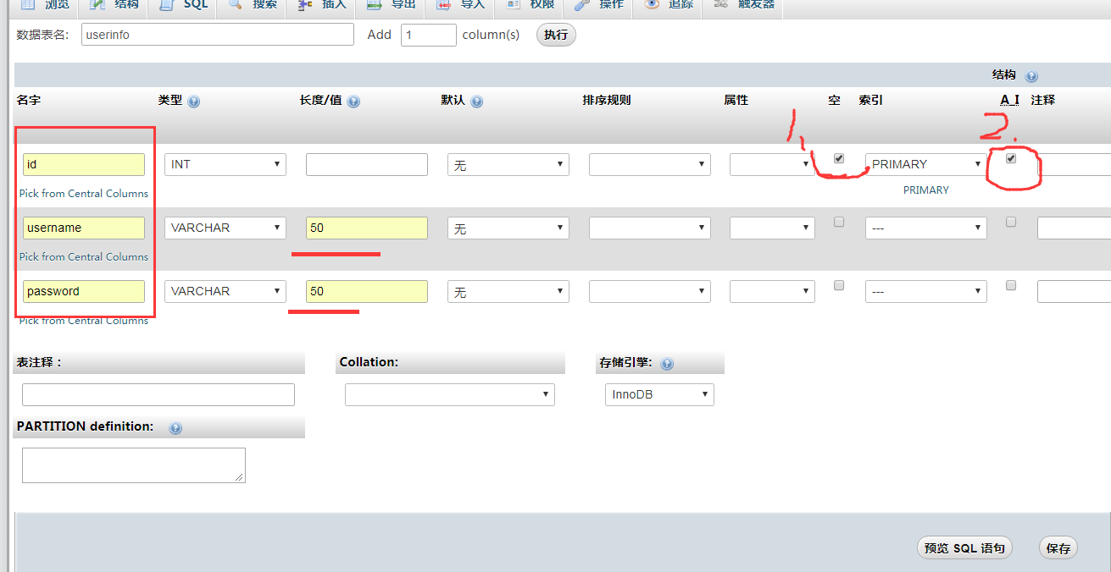Select the 浏览 (Browse) tab icon
This screenshot has height=572, width=1111.
(27, 4)
